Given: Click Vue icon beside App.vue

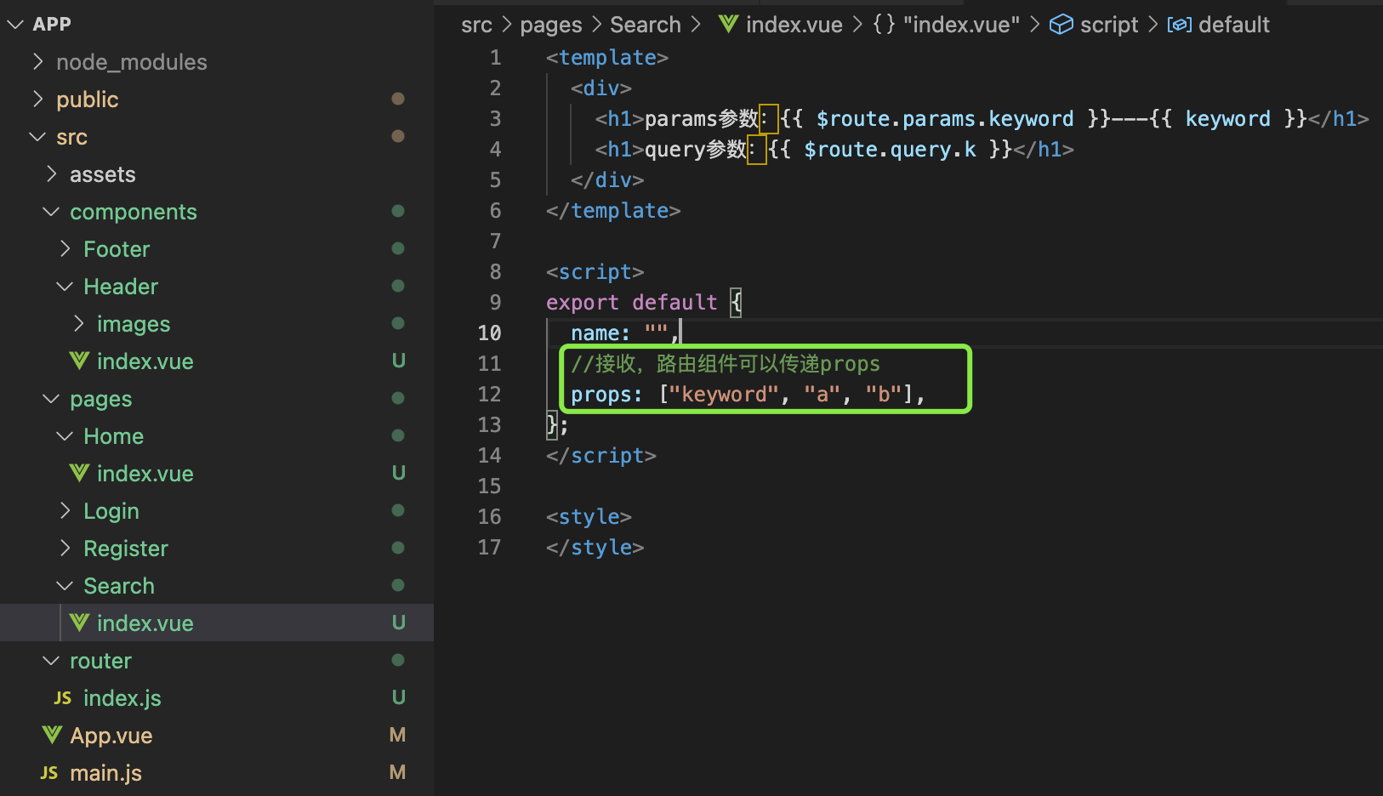Looking at the screenshot, I should click(x=52, y=735).
